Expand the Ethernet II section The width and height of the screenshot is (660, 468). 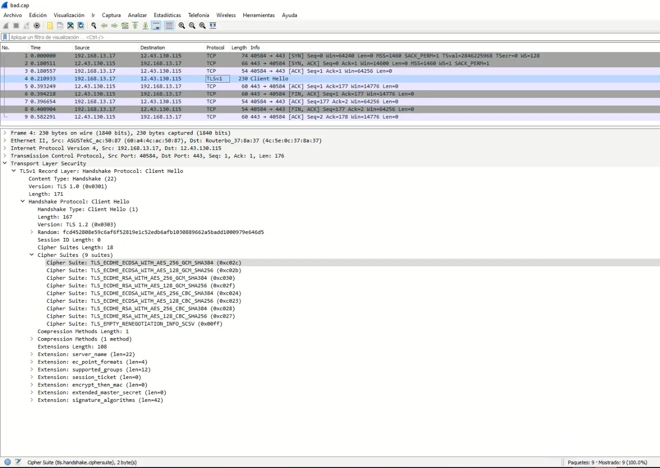[5, 140]
